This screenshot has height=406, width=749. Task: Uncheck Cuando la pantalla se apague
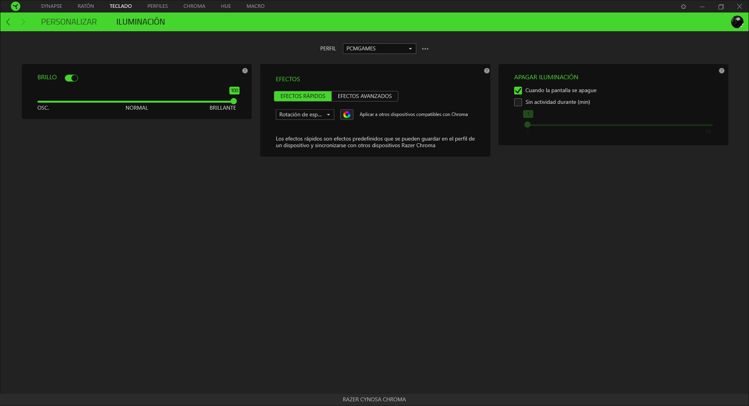tap(518, 91)
